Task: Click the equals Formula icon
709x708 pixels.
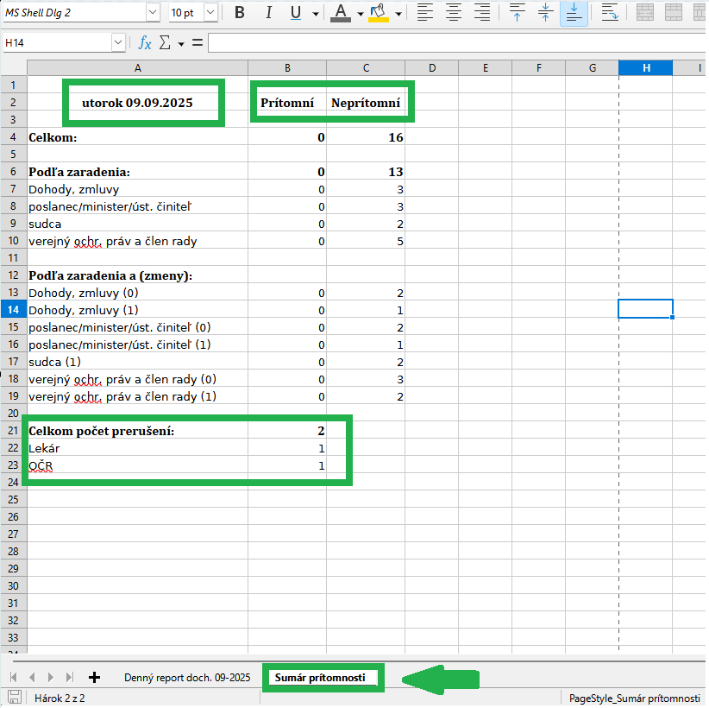Action: point(197,42)
